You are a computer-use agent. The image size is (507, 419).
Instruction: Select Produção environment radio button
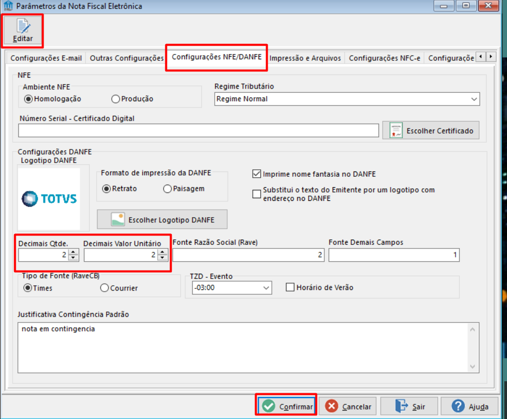tap(115, 99)
